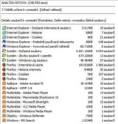The image size is (118, 124).
Task: Select the Aplikace - GIMP 2.8 row
Action: tap(58, 88)
